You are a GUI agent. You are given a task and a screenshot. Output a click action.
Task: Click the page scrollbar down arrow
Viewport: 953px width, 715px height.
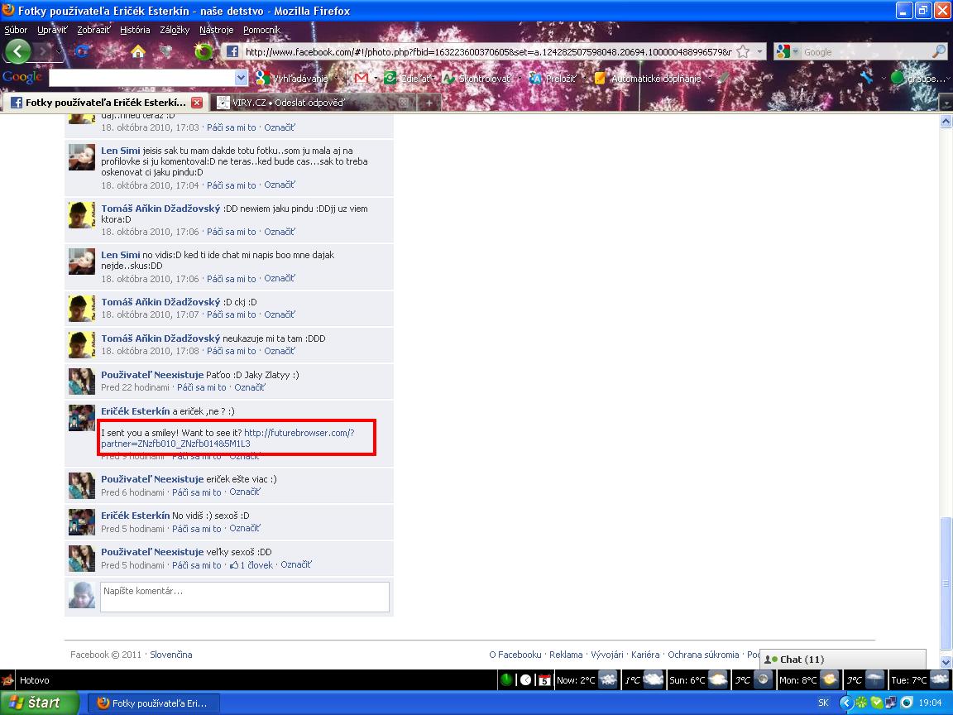tap(946, 662)
